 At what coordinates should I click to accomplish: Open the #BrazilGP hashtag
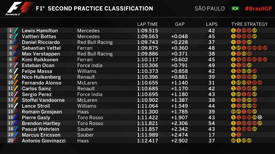pyautogui.click(x=258, y=9)
